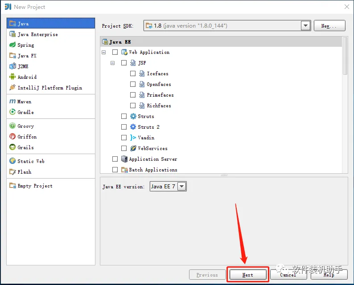Click the Struts 2 gear icon
Screen dimensions: 354x285
point(133,127)
